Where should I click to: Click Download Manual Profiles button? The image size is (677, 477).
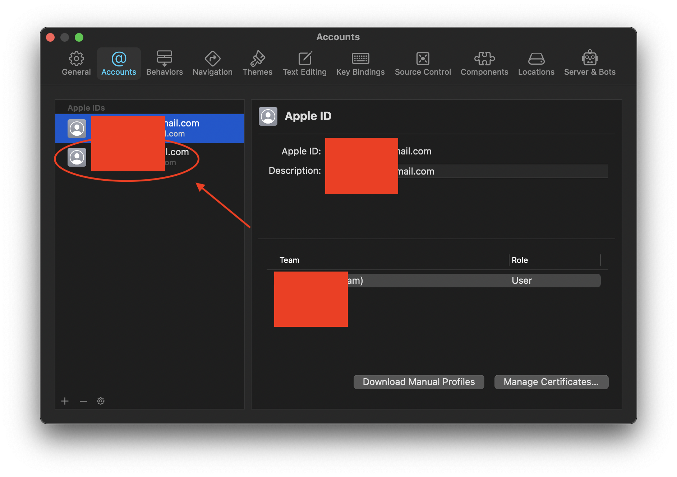point(419,382)
